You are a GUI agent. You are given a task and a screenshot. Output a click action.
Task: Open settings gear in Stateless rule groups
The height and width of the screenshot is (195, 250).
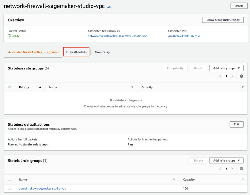(241, 76)
